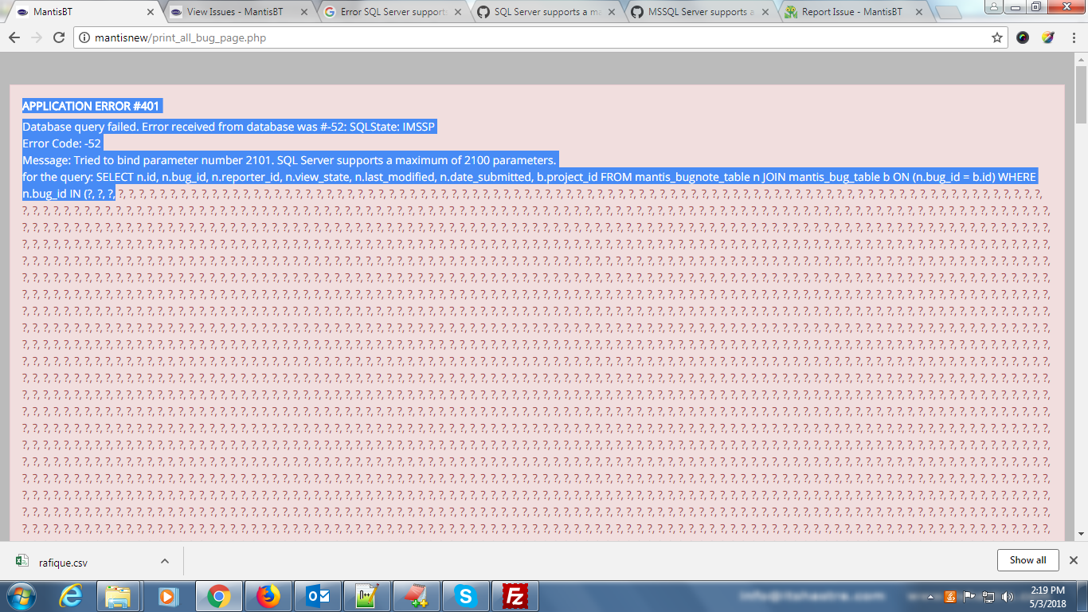
Task: Open the Chrome three-dot menu
Action: (x=1072, y=37)
